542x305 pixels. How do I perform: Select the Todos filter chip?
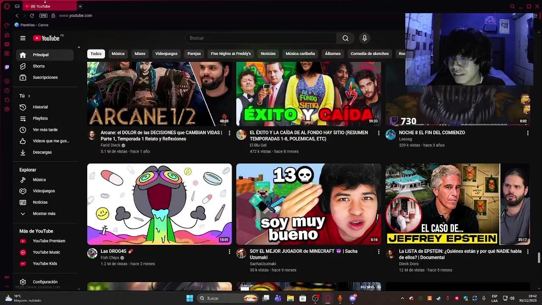point(96,54)
